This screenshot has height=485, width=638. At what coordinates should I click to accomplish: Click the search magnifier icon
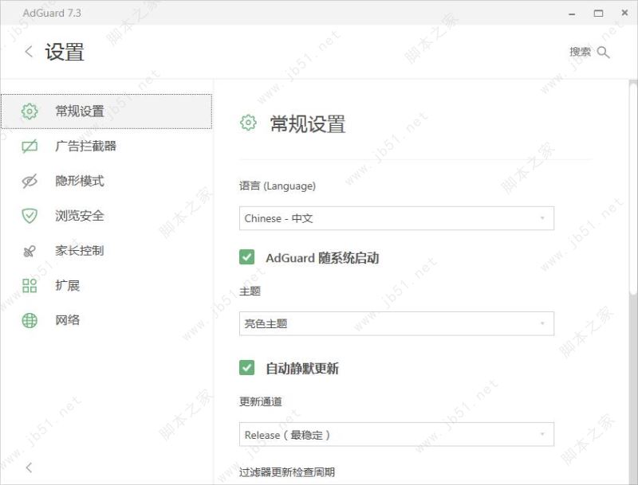coord(604,53)
